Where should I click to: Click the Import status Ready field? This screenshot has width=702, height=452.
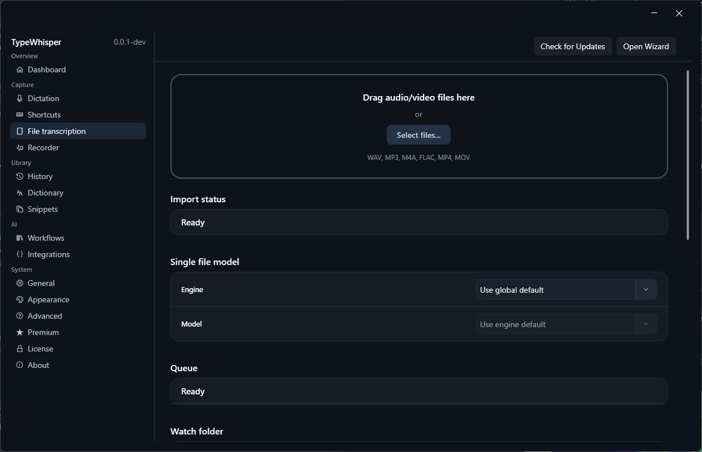[x=419, y=222]
